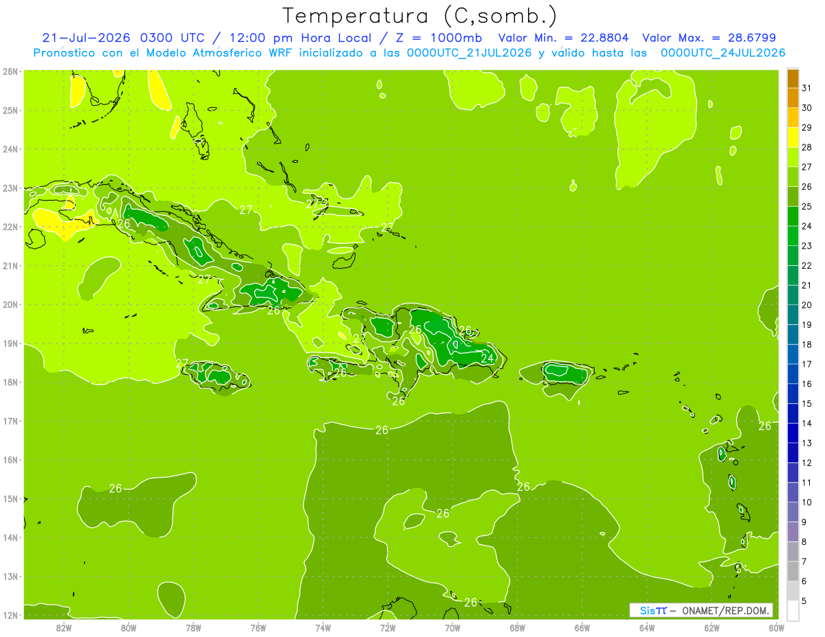Click the '78W' longitude axis label
Image resolution: width=825 pixels, height=637 pixels.
coord(193,628)
